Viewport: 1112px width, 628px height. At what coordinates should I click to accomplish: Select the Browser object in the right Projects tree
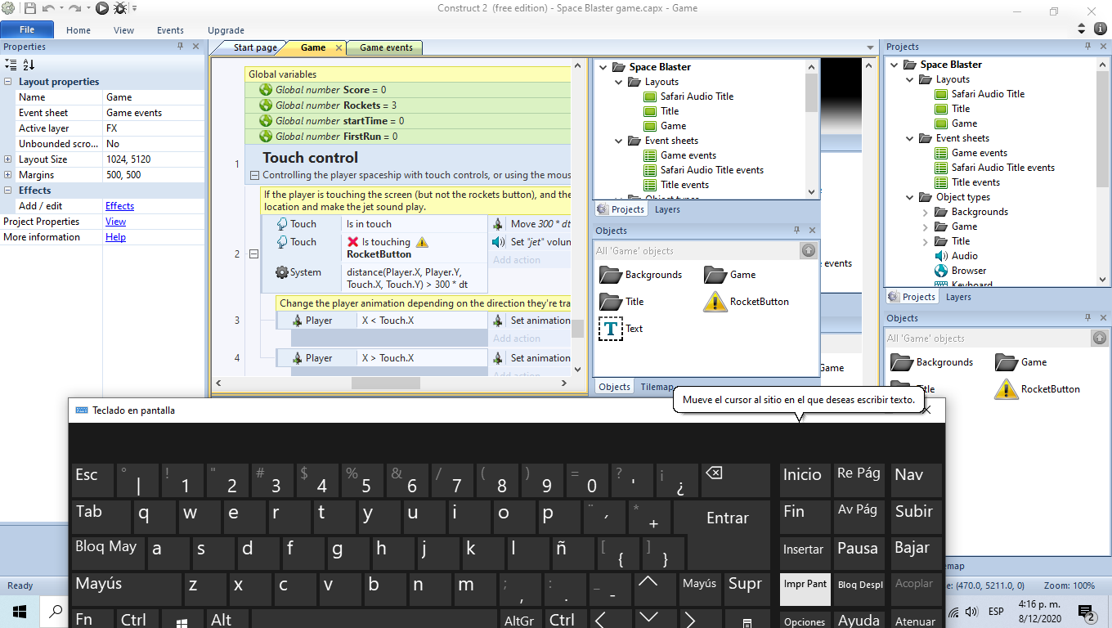tap(961, 271)
